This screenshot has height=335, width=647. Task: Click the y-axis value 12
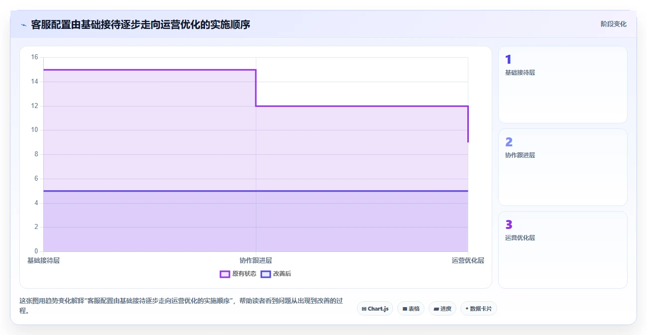[x=34, y=106]
